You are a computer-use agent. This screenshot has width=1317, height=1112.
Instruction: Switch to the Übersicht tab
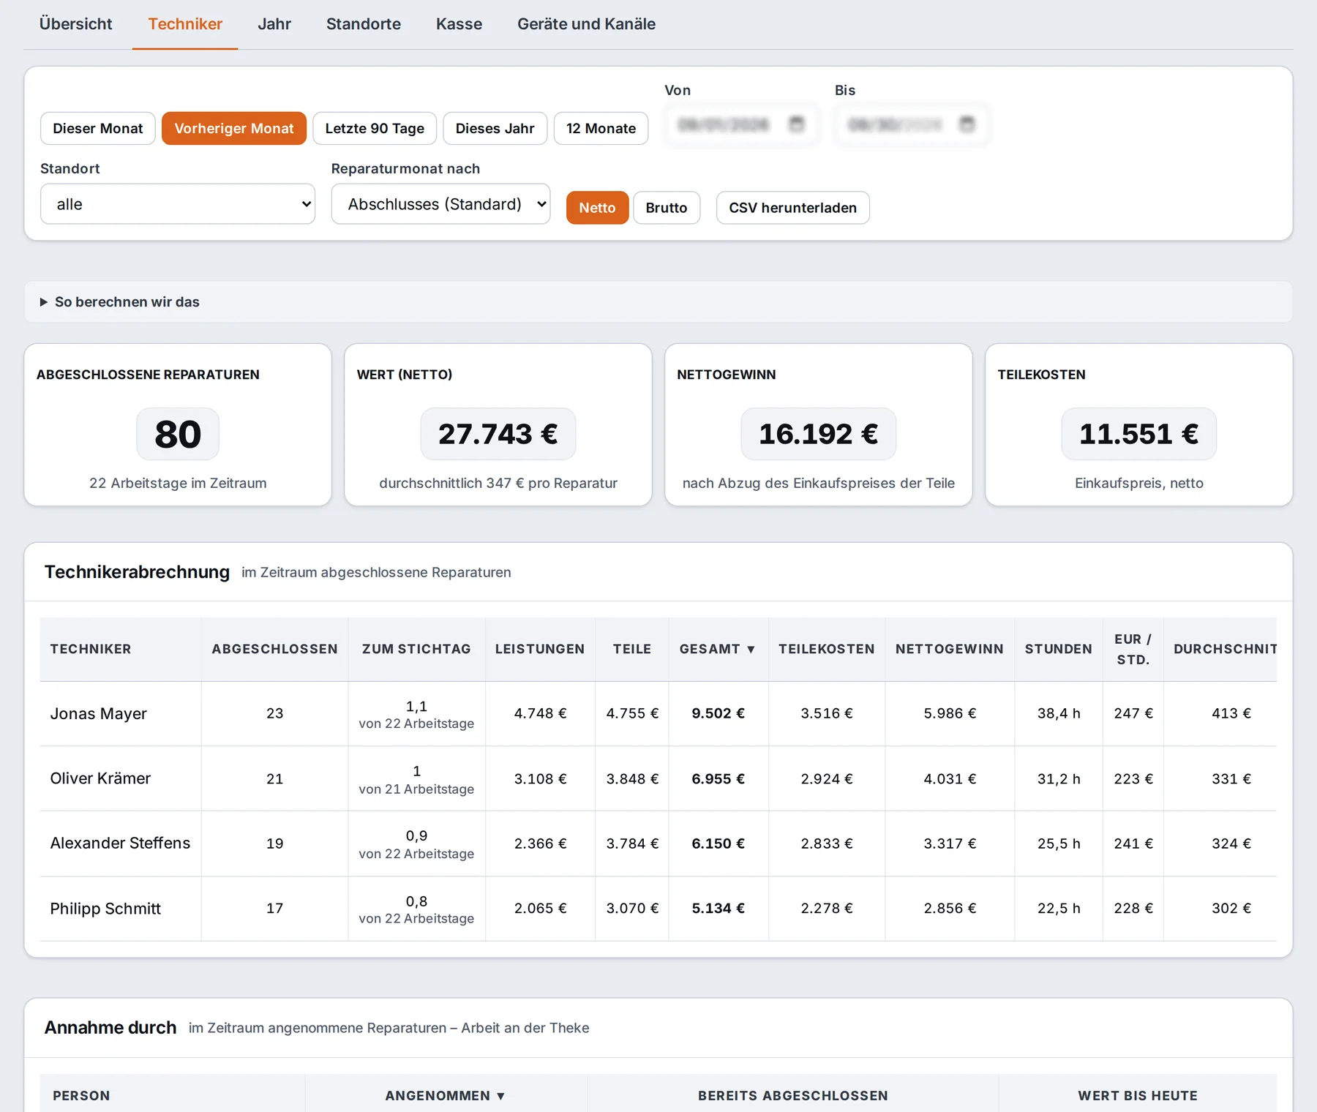click(75, 24)
